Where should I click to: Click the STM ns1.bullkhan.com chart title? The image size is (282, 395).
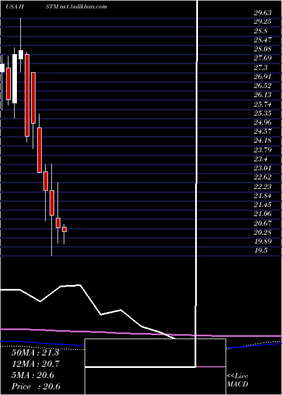tap(76, 7)
